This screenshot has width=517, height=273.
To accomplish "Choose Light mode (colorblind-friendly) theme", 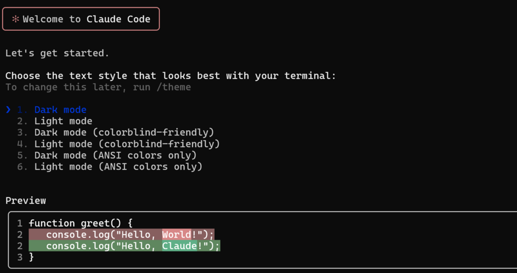I will pos(126,144).
